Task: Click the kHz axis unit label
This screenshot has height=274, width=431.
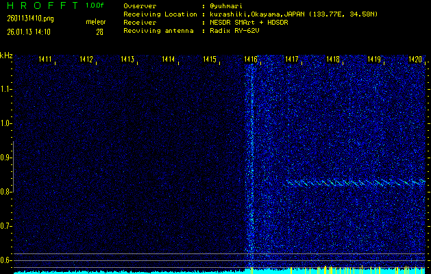Action: point(6,55)
